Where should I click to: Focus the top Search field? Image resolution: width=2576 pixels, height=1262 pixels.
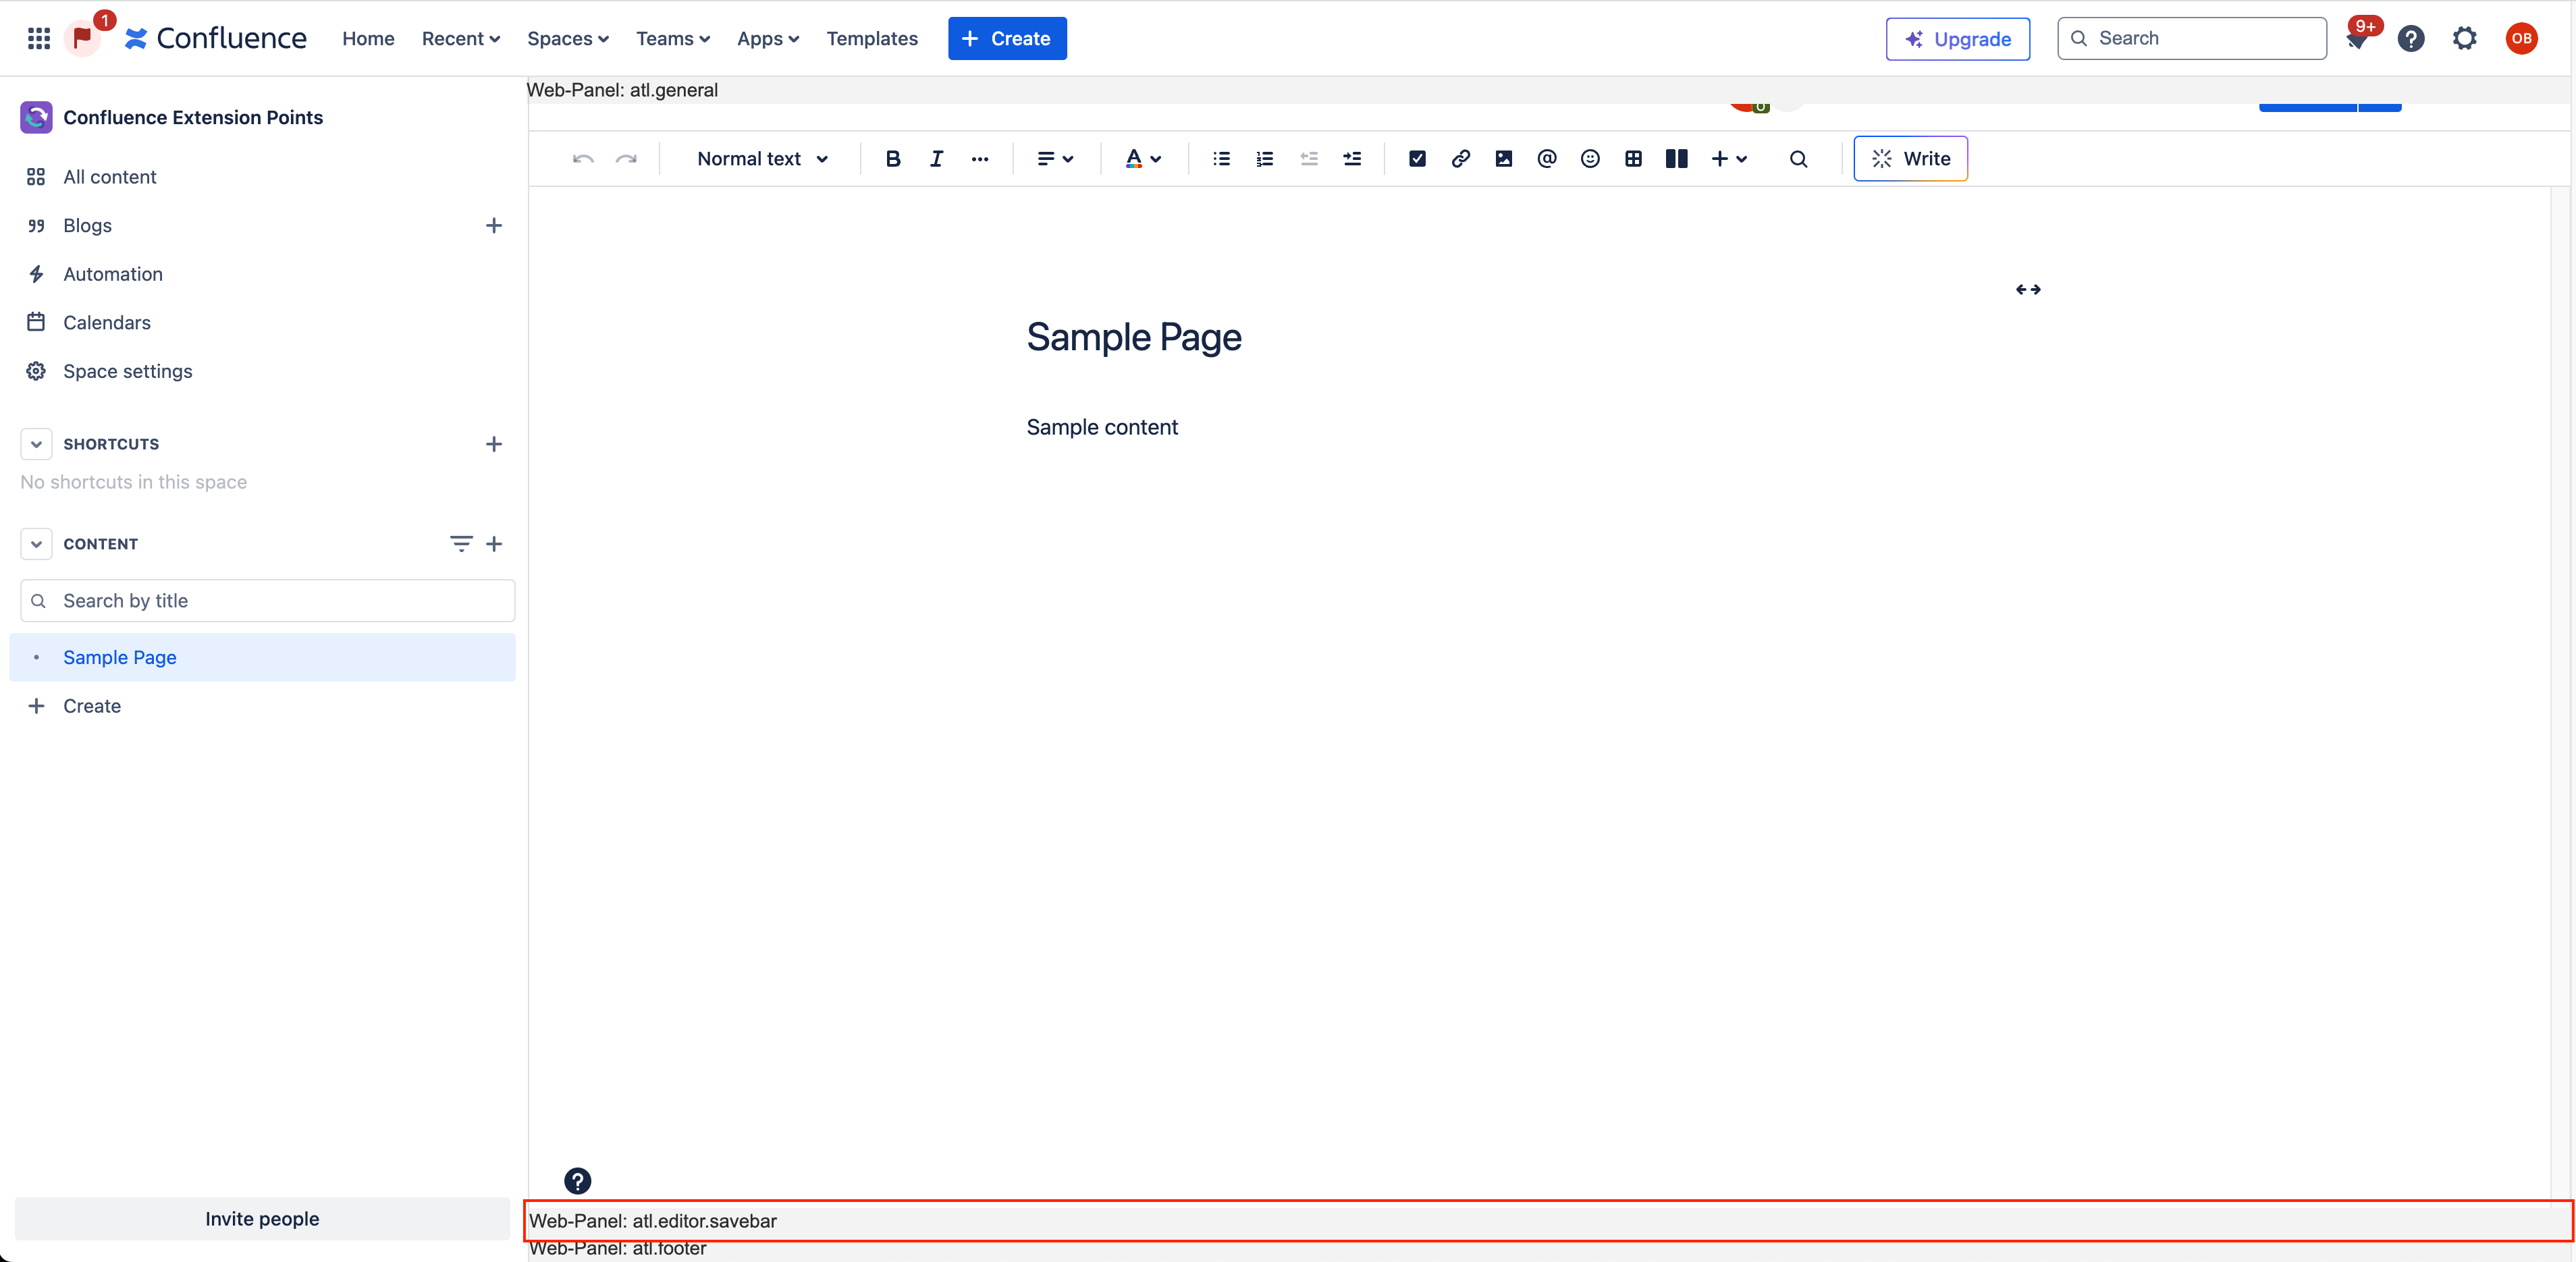coord(2191,38)
